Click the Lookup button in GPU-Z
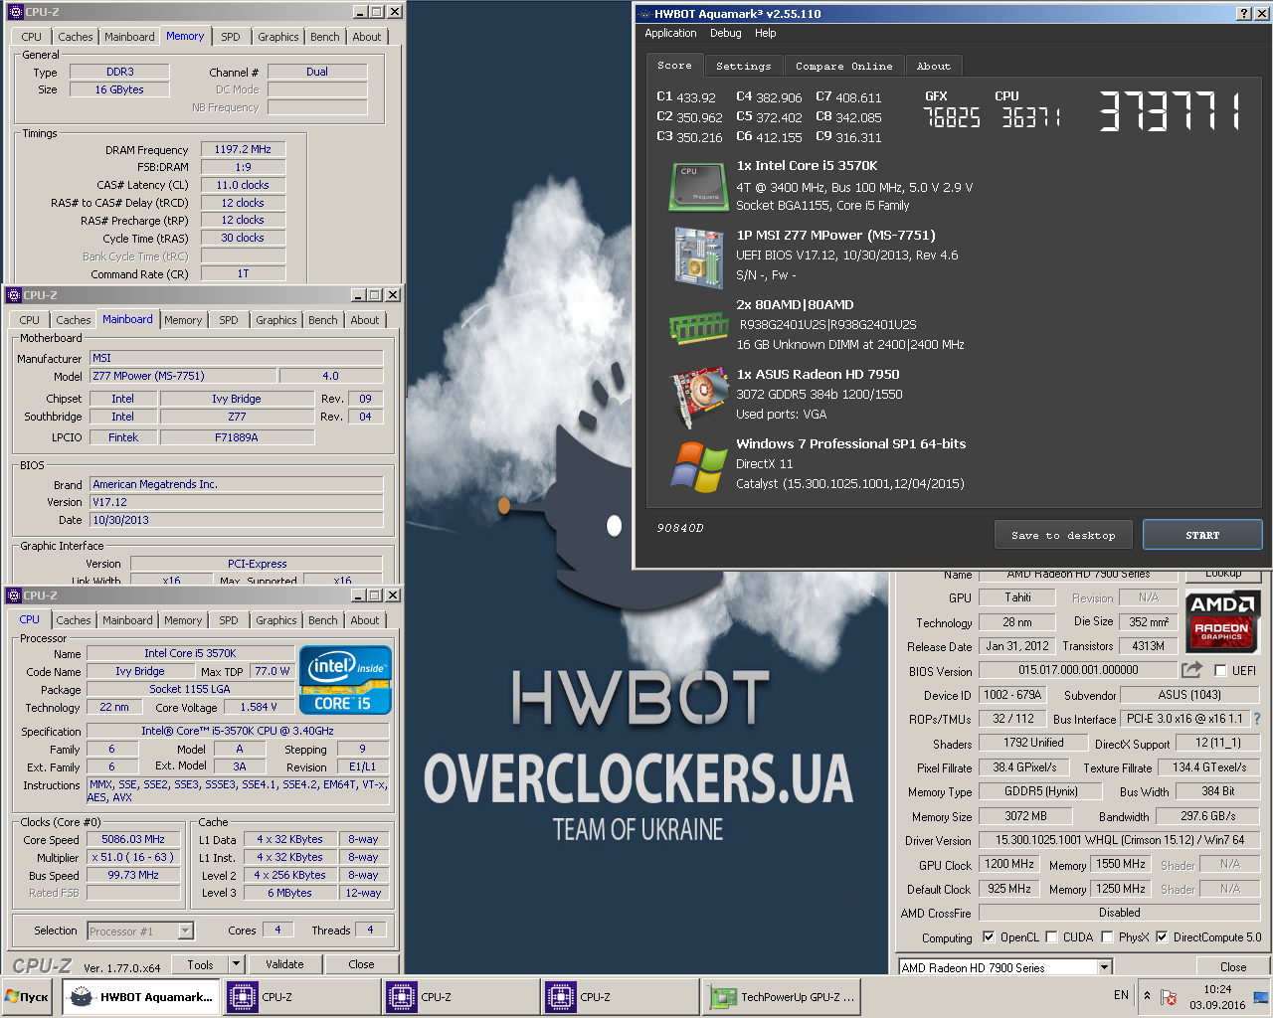The height and width of the screenshot is (1018, 1273). 1223,574
